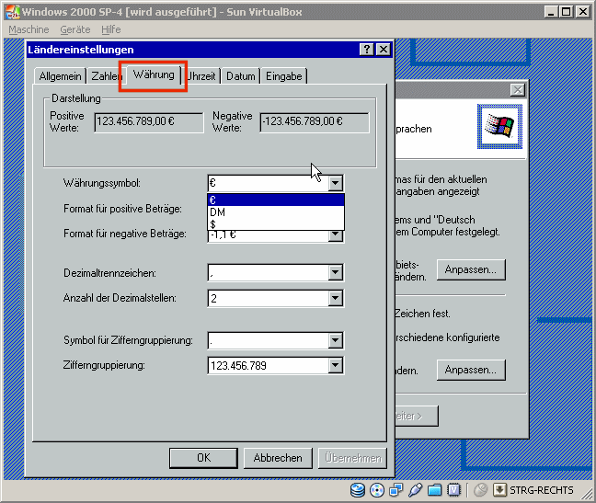Click the help question mark in Ländereinstellungen
Image resolution: width=596 pixels, height=503 pixels.
pyautogui.click(x=366, y=50)
